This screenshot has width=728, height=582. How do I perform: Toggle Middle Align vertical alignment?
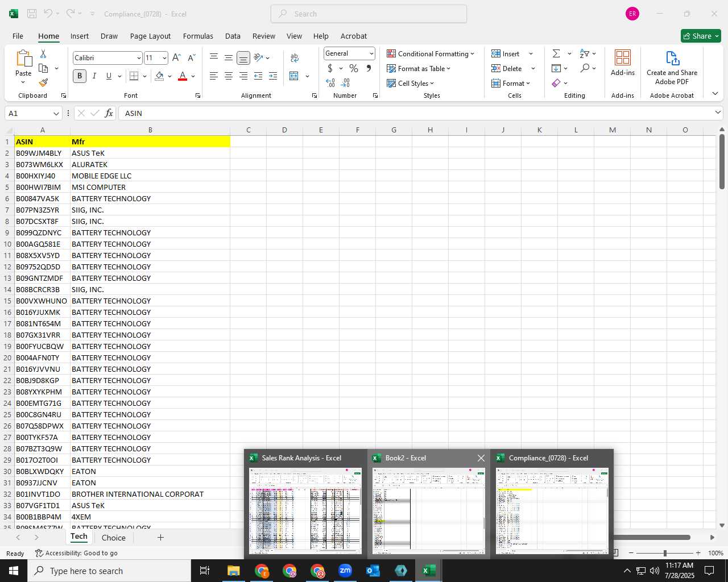(229, 57)
